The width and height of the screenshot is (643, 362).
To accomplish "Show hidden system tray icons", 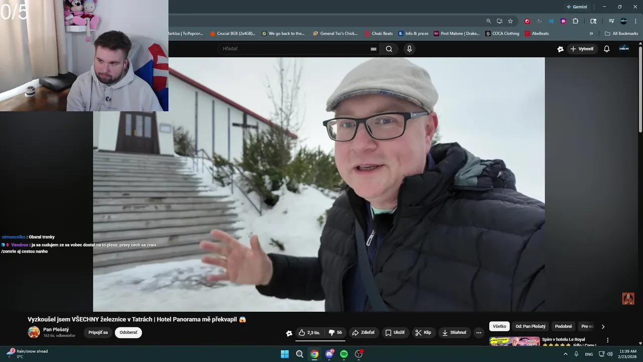I will tap(566, 354).
